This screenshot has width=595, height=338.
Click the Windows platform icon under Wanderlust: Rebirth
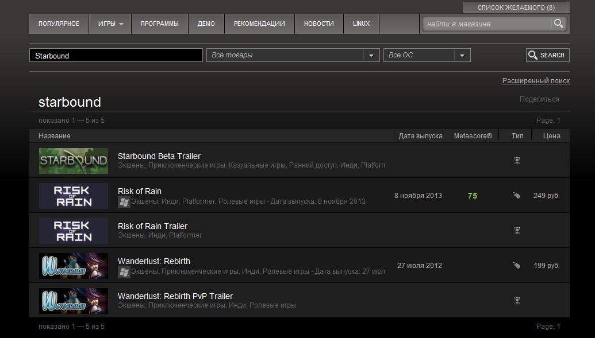pyautogui.click(x=124, y=272)
